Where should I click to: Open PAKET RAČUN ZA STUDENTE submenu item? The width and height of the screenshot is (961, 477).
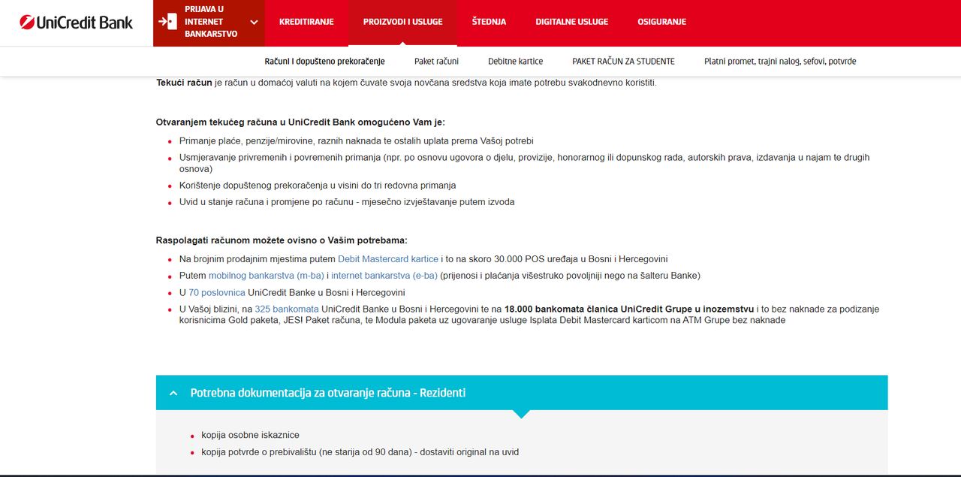click(x=623, y=62)
